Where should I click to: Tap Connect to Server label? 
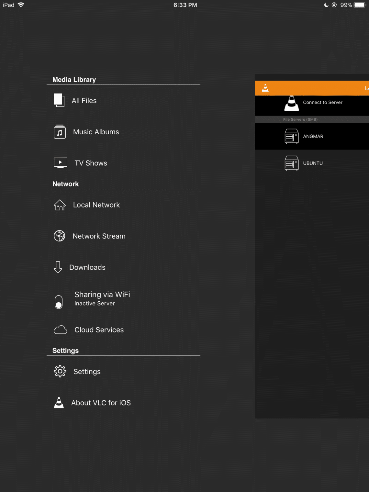[x=323, y=102]
